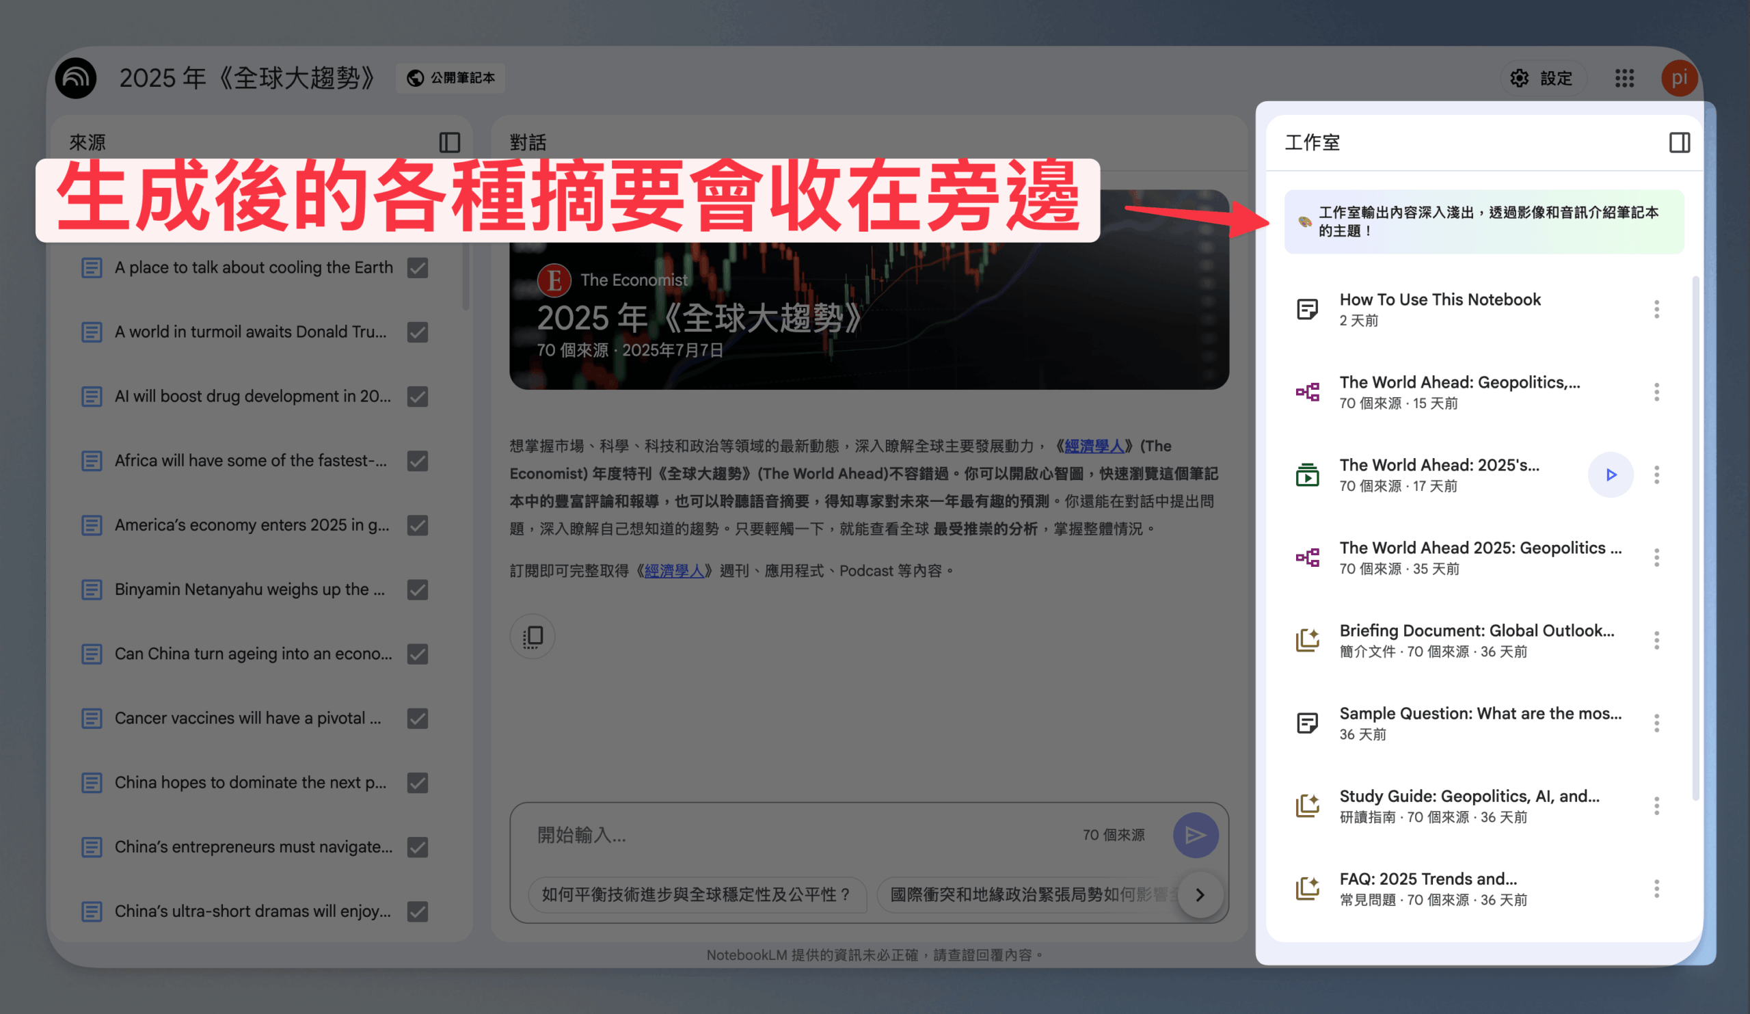Image resolution: width=1750 pixels, height=1014 pixels.
Task: Follow the 經濟學人 link in subscription line
Action: pos(674,571)
